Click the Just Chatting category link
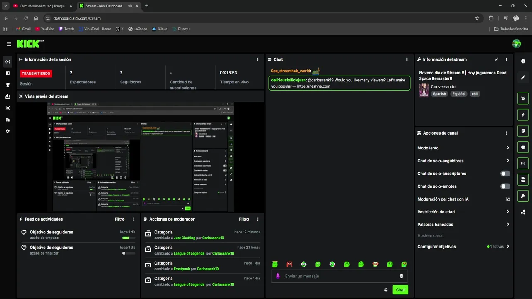 point(185,238)
